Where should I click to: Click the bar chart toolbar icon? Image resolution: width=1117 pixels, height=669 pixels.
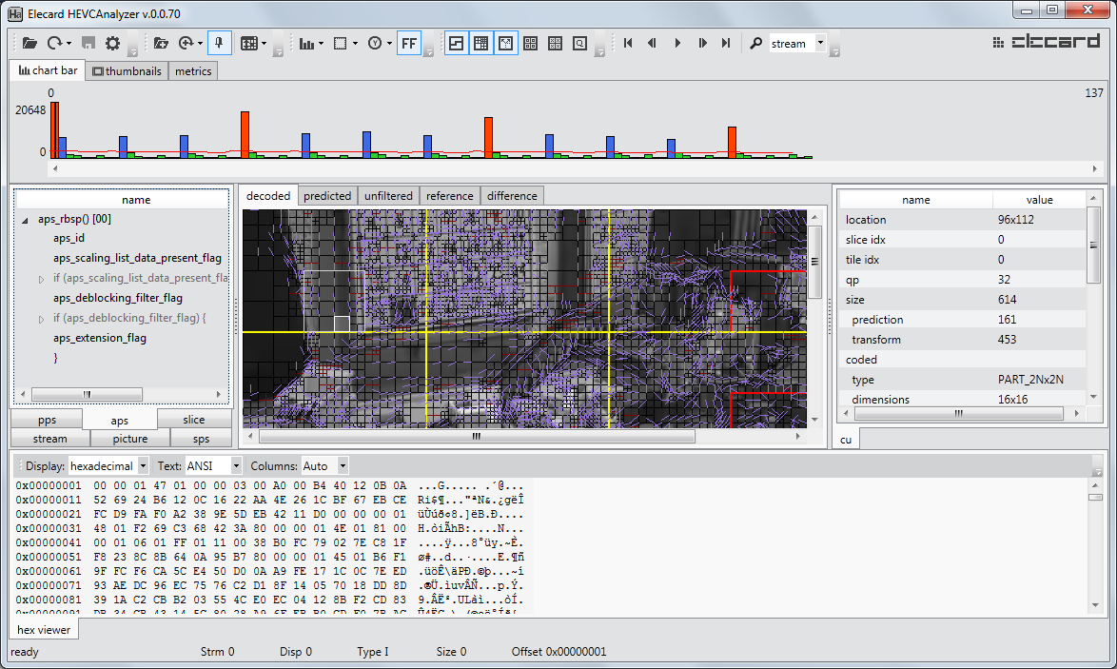[306, 44]
